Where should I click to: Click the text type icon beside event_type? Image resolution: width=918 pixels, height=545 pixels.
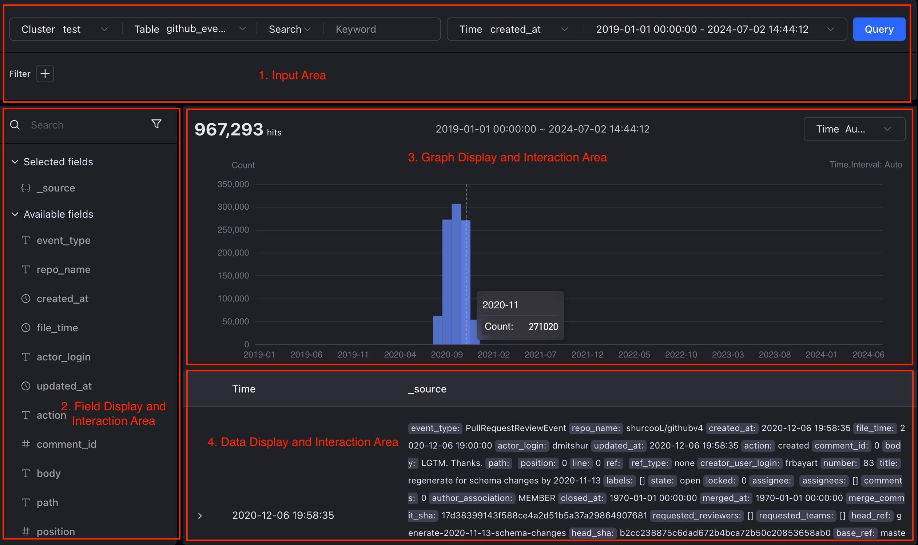pos(26,241)
